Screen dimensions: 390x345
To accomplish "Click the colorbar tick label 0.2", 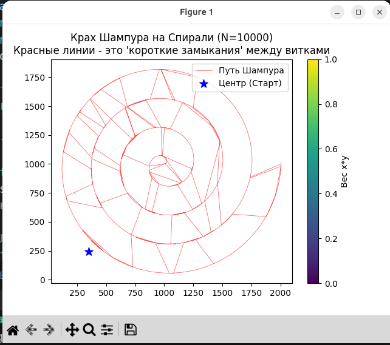I will 331,239.
